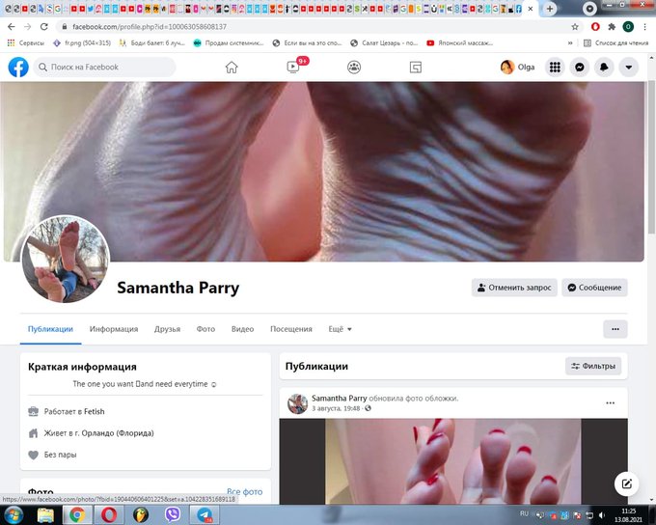The height and width of the screenshot is (525, 656).
Task: Open the Фильтры button for publications
Action: click(x=593, y=366)
